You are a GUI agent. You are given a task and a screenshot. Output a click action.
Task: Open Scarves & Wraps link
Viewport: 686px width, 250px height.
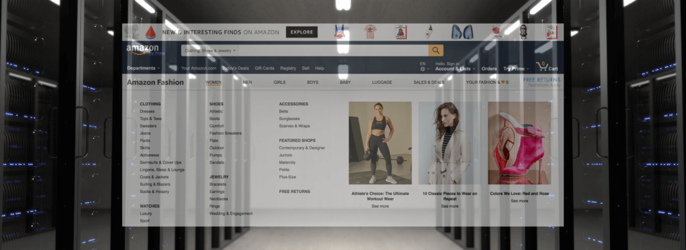click(x=294, y=126)
